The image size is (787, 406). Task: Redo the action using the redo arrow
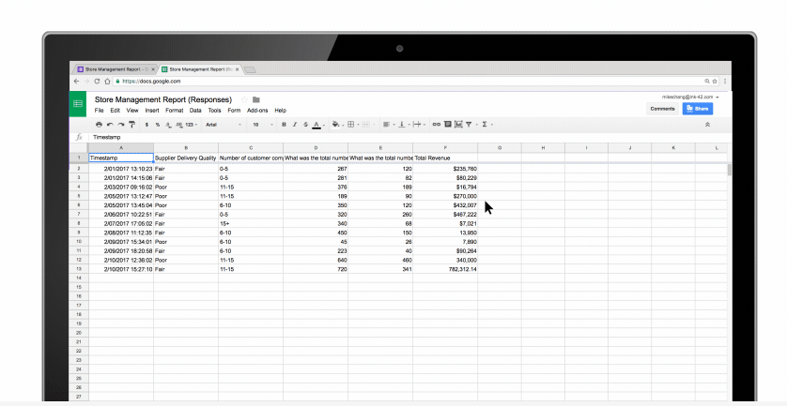[121, 125]
